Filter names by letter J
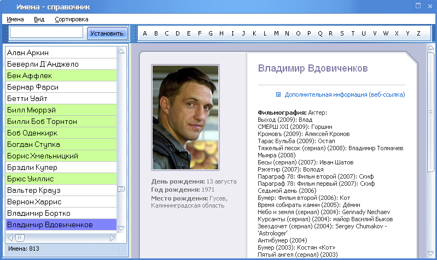Viewport: 437px width, 260px height. point(243,33)
